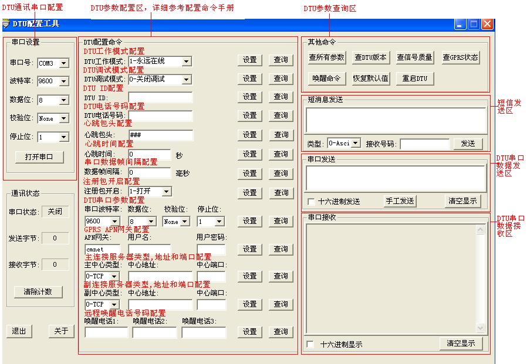
Task: Click 查所有参数 button
Action: pyautogui.click(x=326, y=57)
